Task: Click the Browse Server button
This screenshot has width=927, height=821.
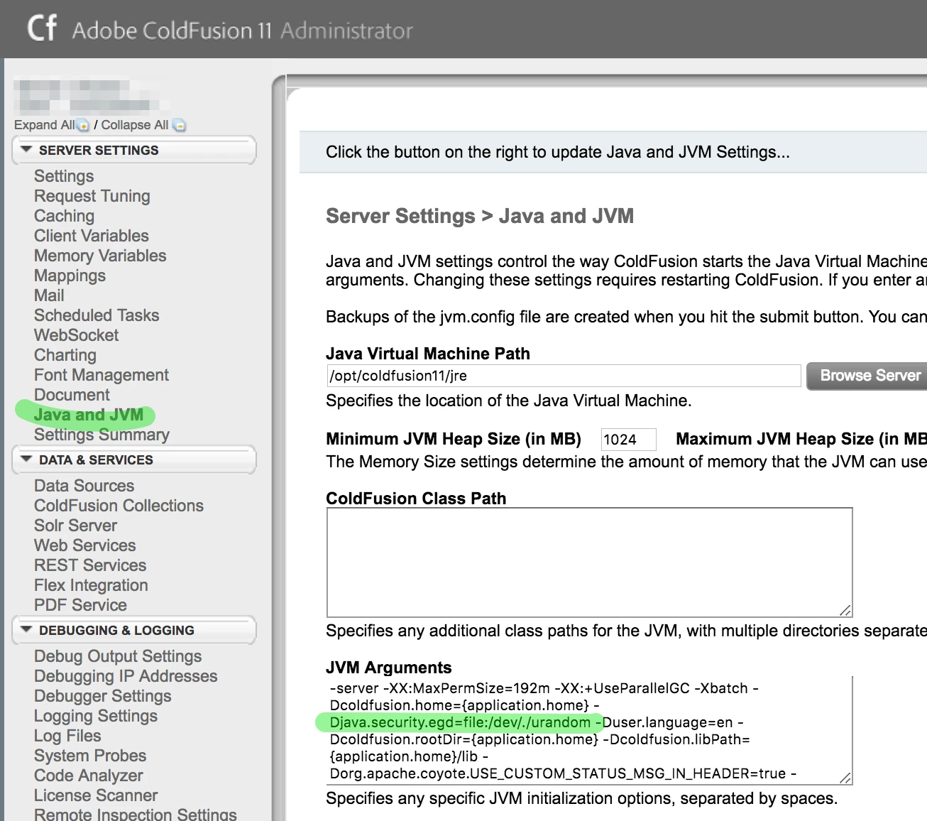Action: [x=867, y=376]
